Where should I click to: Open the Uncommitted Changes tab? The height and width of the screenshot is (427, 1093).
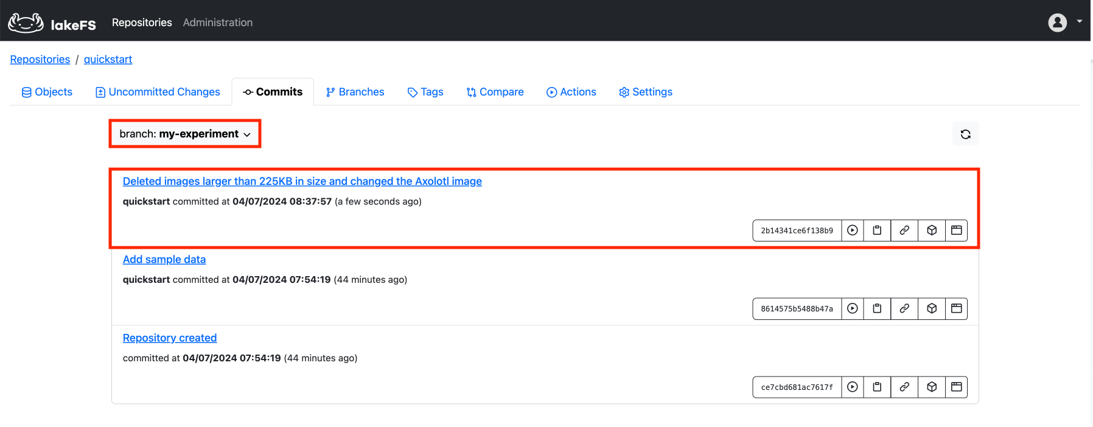click(x=158, y=92)
